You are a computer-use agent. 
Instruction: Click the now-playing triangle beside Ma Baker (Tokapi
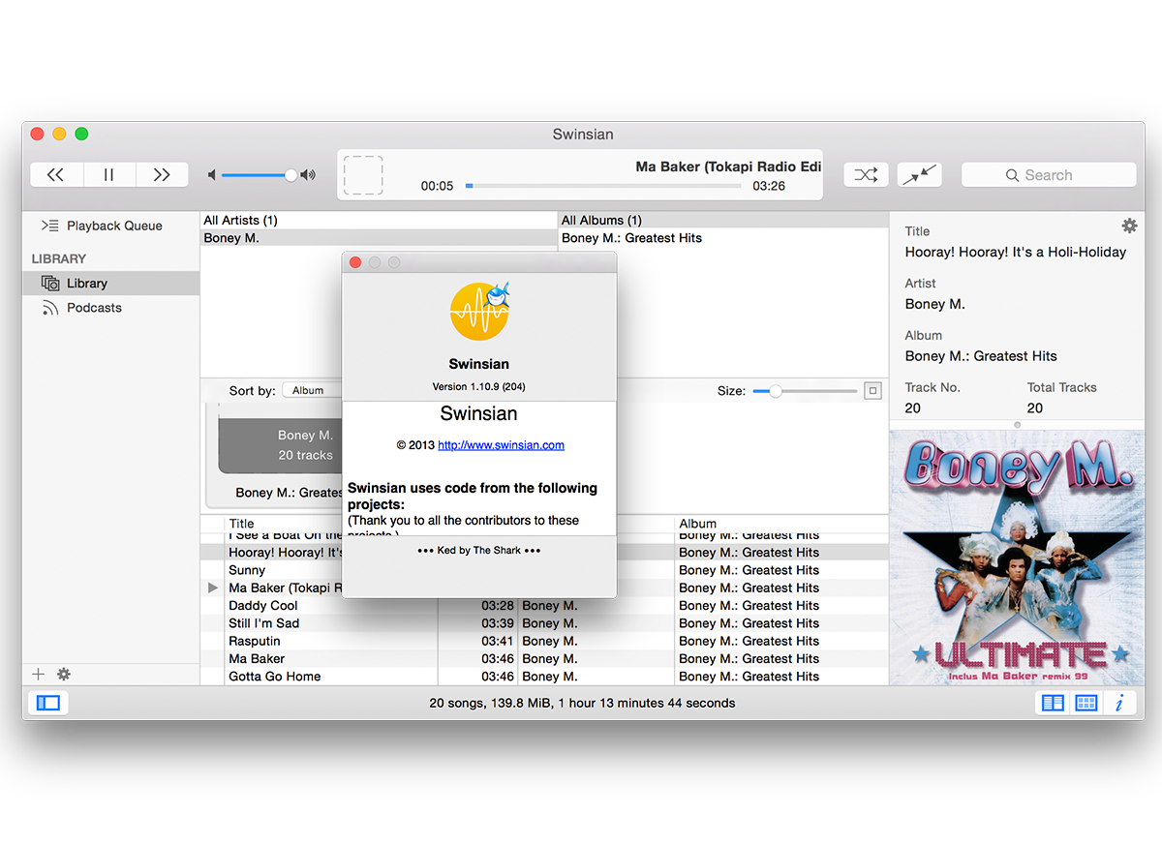pyautogui.click(x=213, y=588)
